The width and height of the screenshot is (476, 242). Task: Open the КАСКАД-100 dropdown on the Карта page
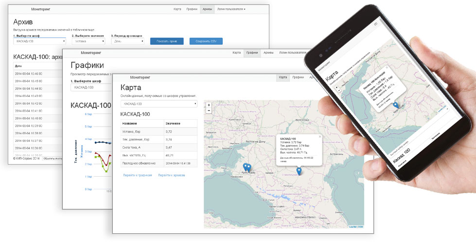159,104
